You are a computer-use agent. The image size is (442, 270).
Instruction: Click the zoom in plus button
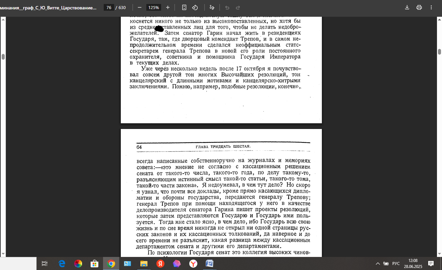click(168, 7)
